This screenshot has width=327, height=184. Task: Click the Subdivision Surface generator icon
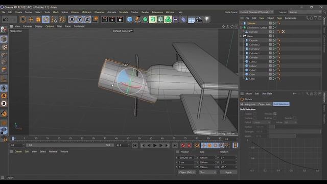point(145,19)
